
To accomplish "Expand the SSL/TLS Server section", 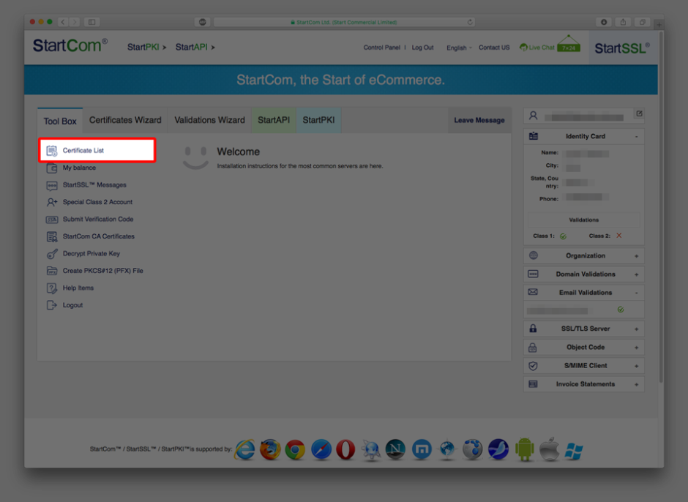I will pyautogui.click(x=636, y=329).
